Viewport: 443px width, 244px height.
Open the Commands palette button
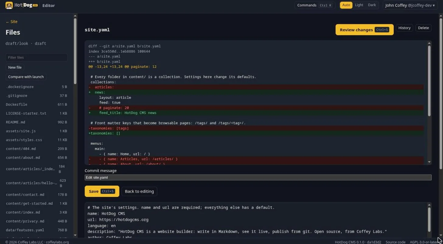click(x=315, y=5)
